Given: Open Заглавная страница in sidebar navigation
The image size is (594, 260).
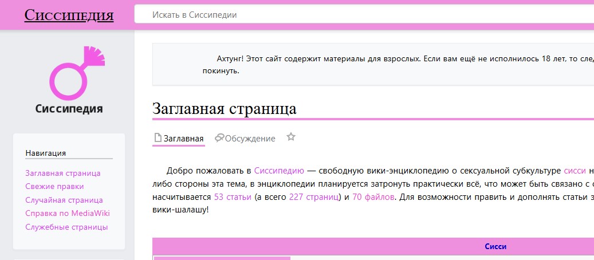Looking at the screenshot, I should point(63,173).
